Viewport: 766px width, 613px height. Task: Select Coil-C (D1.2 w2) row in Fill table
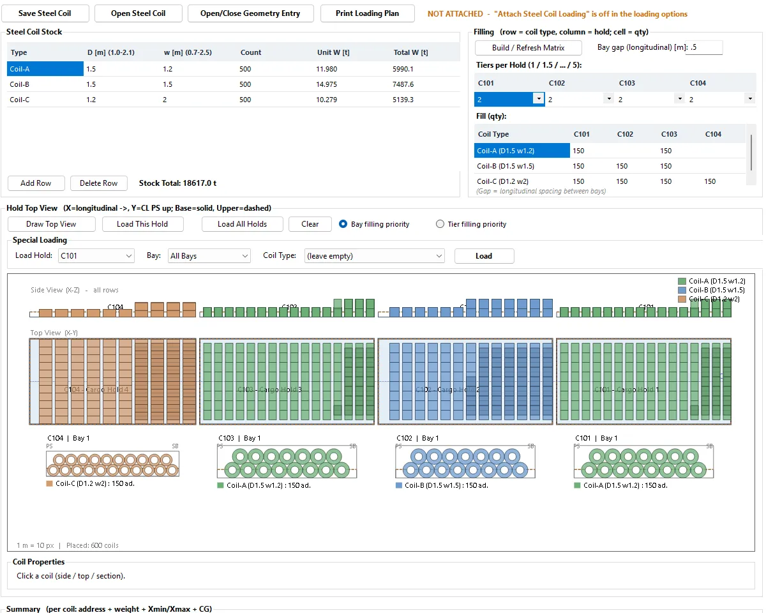pos(610,181)
